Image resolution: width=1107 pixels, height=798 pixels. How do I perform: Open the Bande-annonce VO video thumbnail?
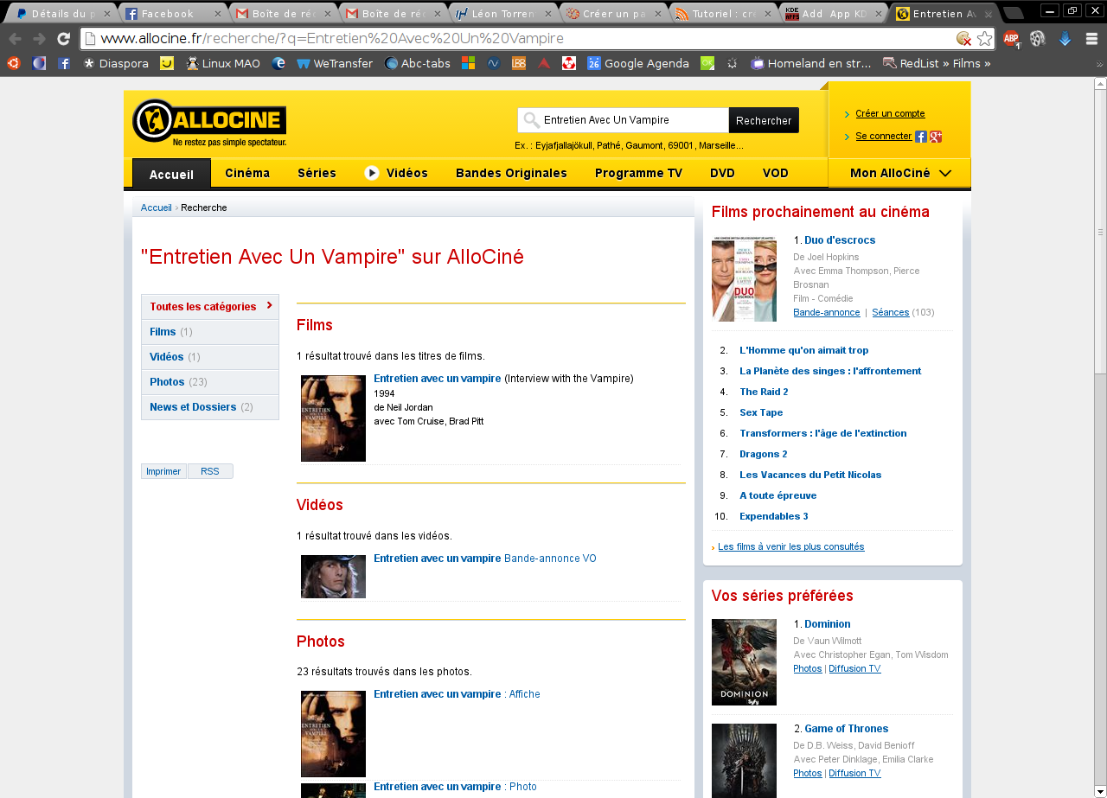[x=333, y=577]
